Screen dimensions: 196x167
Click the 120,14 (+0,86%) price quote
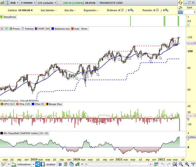pos(73,3)
